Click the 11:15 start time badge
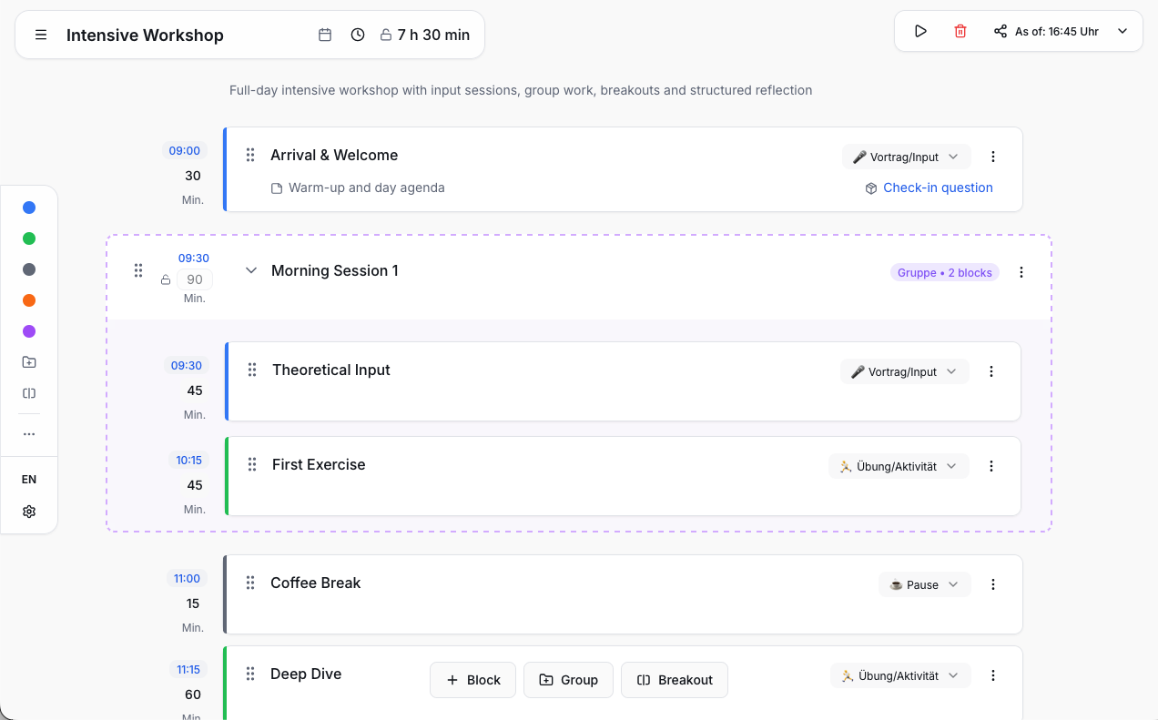 [188, 669]
